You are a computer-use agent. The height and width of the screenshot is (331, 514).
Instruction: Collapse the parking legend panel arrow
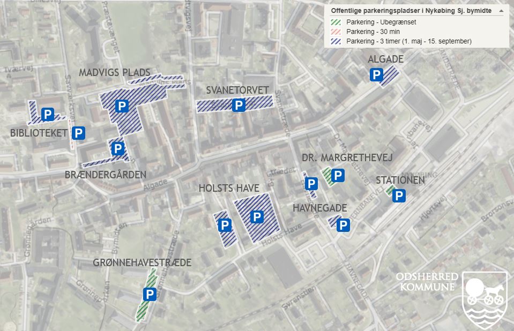501,11
